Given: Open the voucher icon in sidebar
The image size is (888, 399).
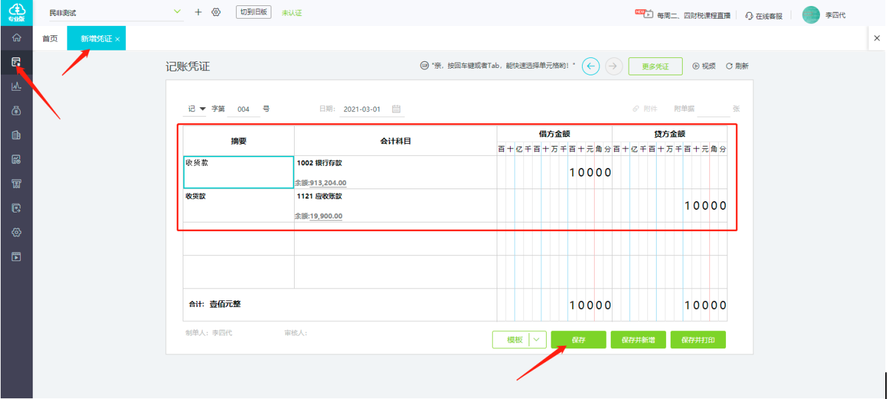Looking at the screenshot, I should pos(17,62).
